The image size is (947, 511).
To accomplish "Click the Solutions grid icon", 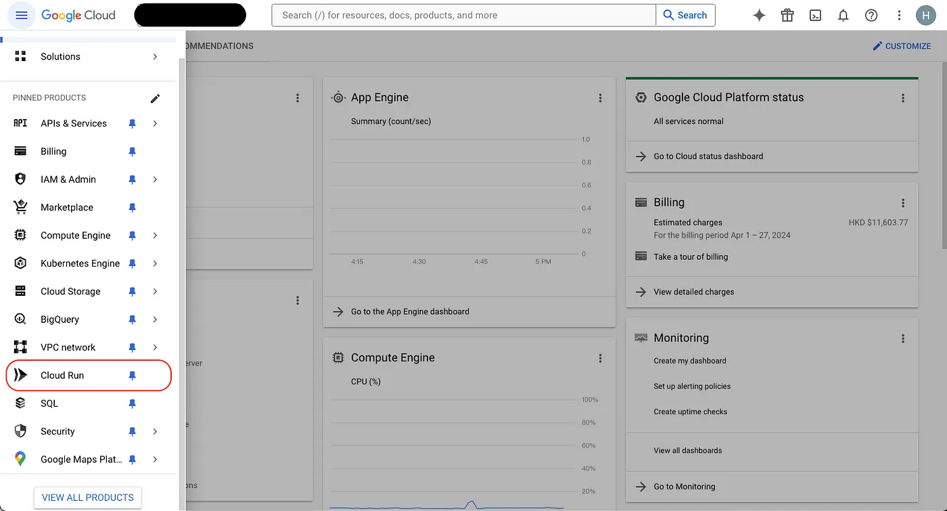I will click(20, 56).
